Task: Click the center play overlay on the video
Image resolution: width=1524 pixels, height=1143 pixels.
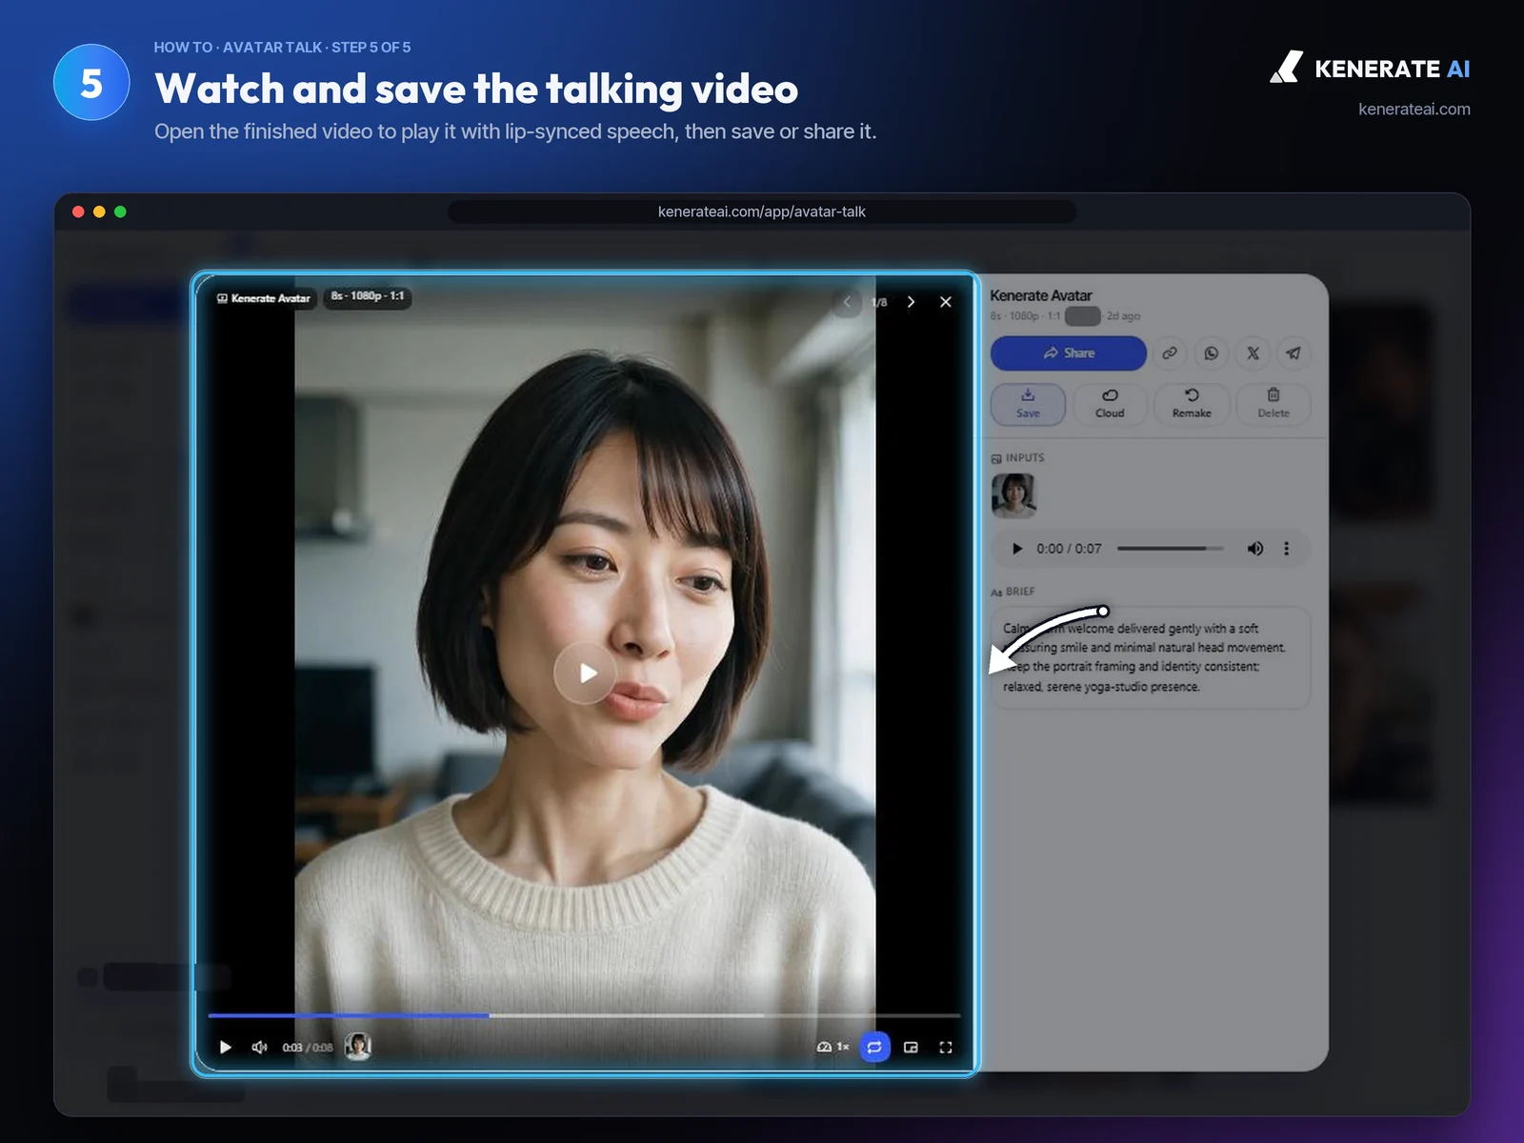Action: (585, 673)
